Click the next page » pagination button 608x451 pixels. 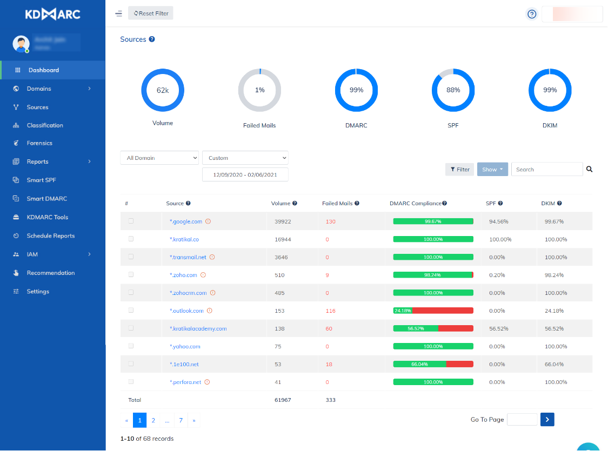coord(194,420)
